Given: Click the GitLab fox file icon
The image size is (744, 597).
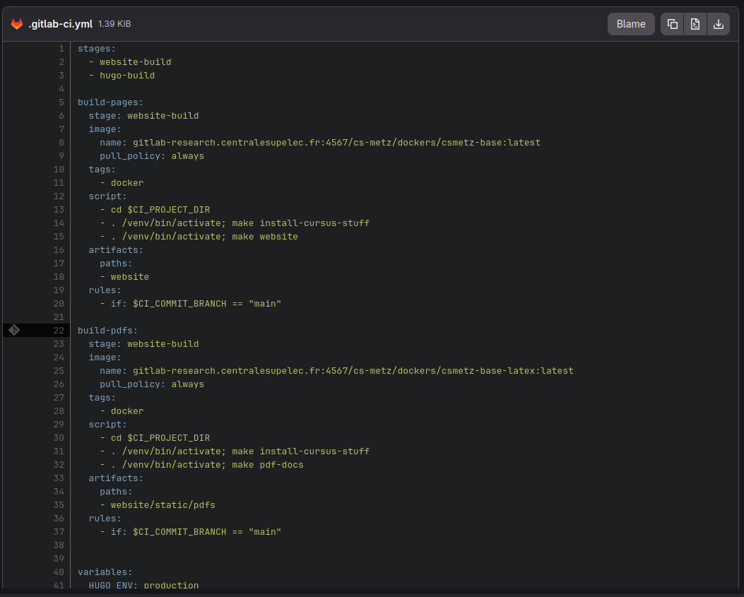Looking at the screenshot, I should 17,24.
